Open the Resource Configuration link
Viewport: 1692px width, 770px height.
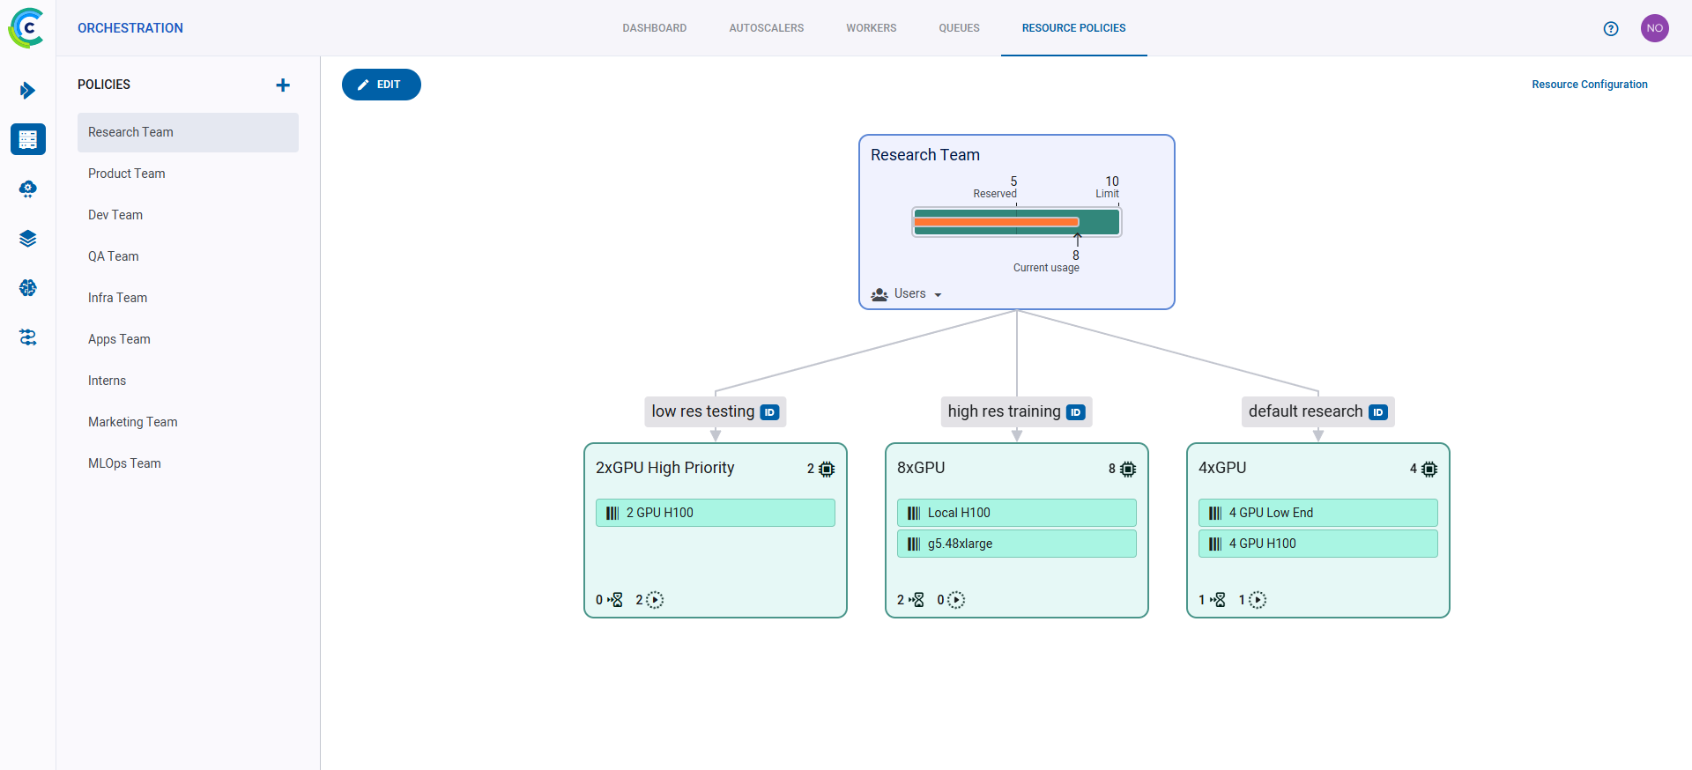(x=1589, y=85)
